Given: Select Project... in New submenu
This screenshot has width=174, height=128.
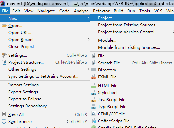Looking at the screenshot, I should [x=132, y=18].
